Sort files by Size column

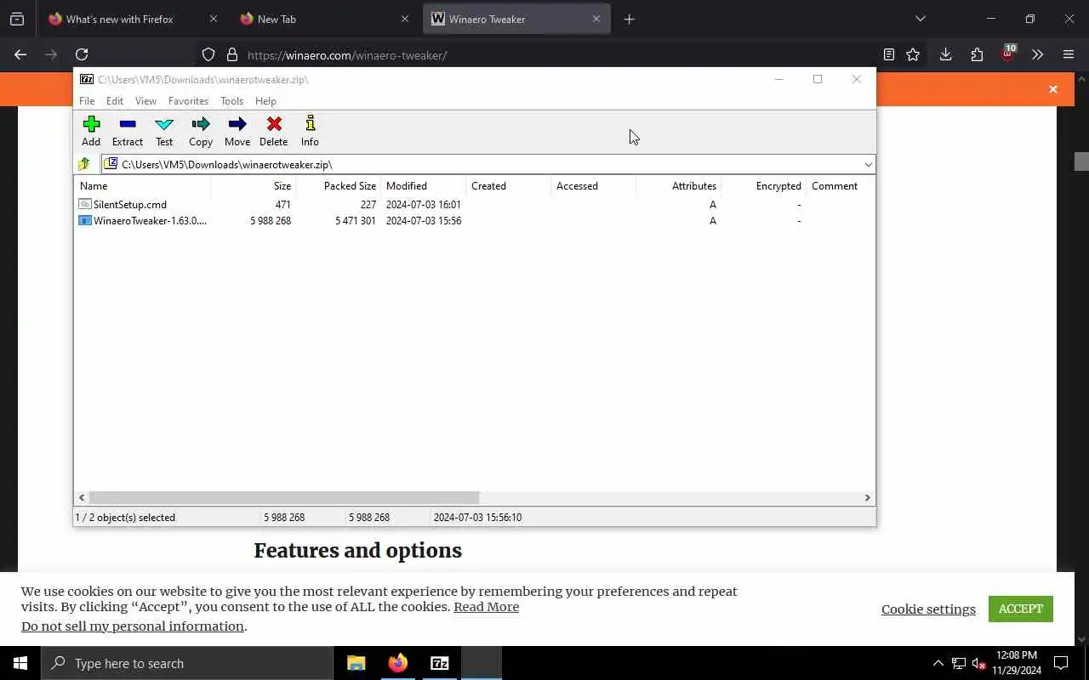click(253, 185)
